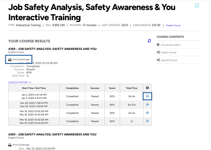Open Course Description in Course Contents
211x150 pixels.
(x=171, y=45)
